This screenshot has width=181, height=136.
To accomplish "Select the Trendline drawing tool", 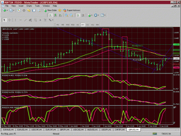I will [25, 20].
